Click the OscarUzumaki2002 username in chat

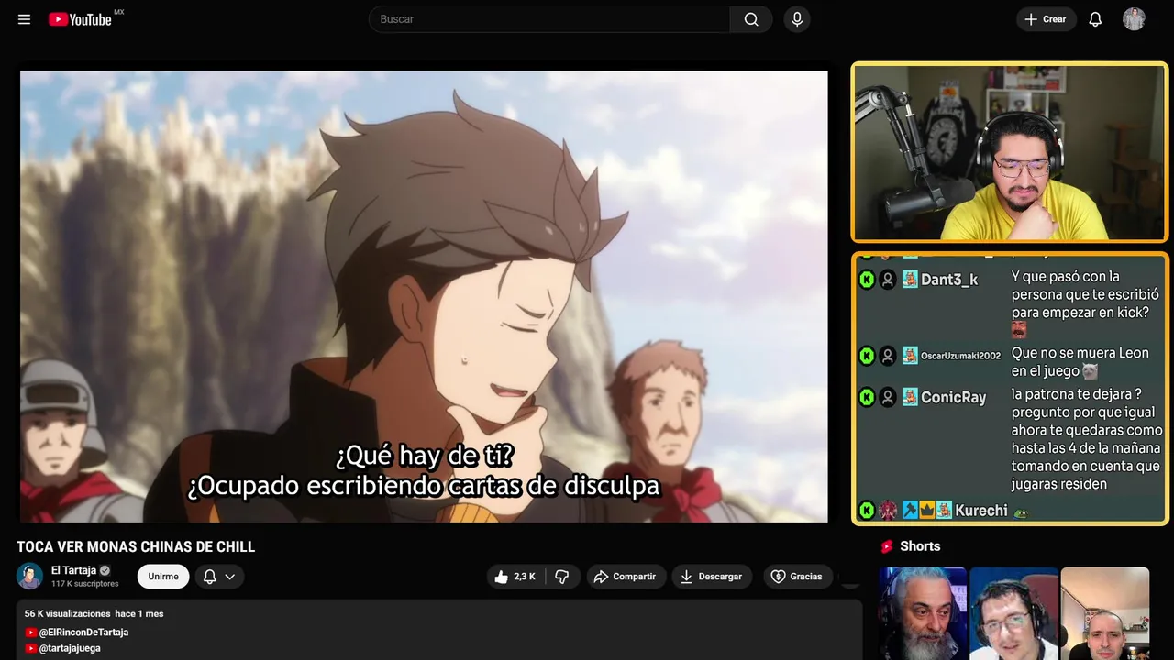click(960, 356)
